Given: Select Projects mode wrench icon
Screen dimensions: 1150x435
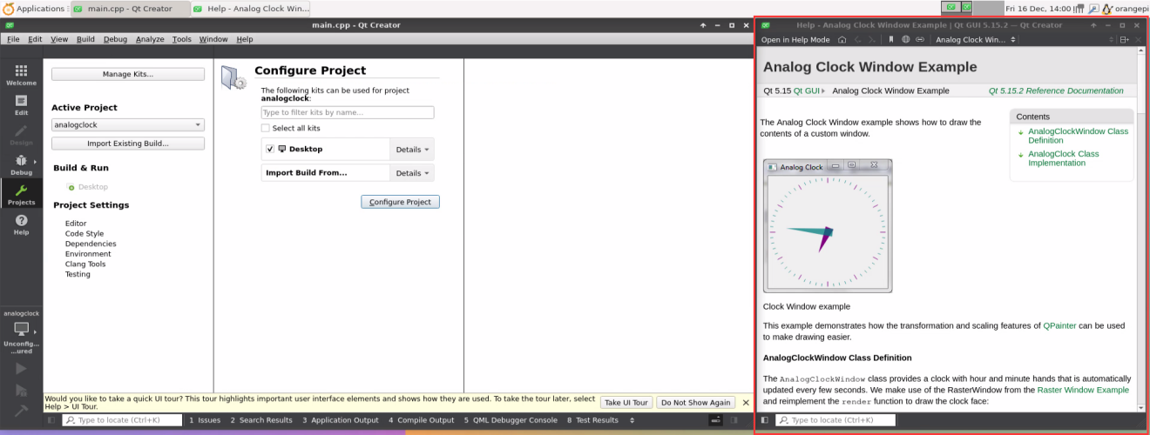Looking at the screenshot, I should coord(21,194).
